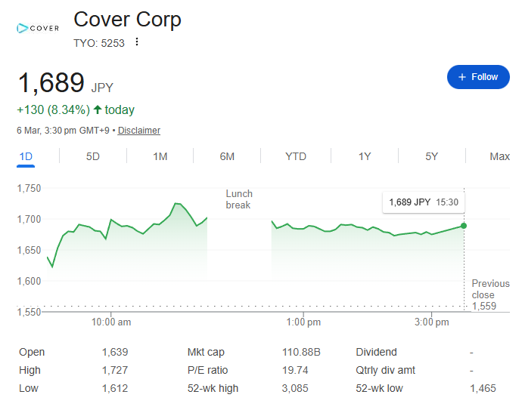This screenshot has width=522, height=410.
Task: Click the Cover Corp logo icon
Action: point(38,28)
